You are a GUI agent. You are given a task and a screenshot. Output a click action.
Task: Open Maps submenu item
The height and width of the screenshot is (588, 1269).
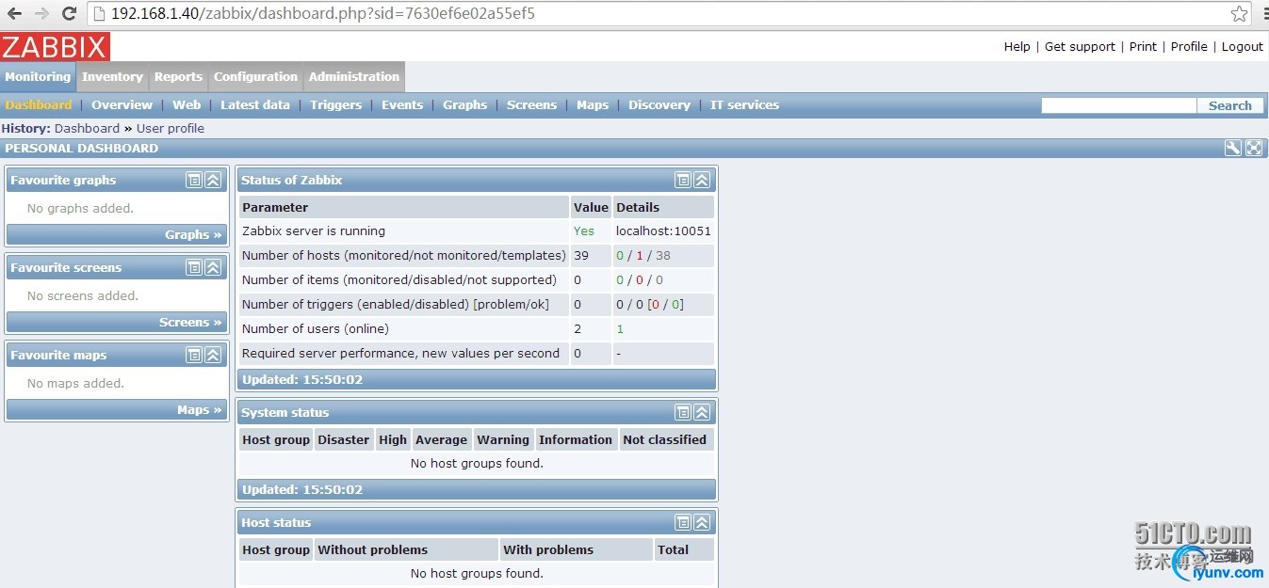click(x=593, y=105)
